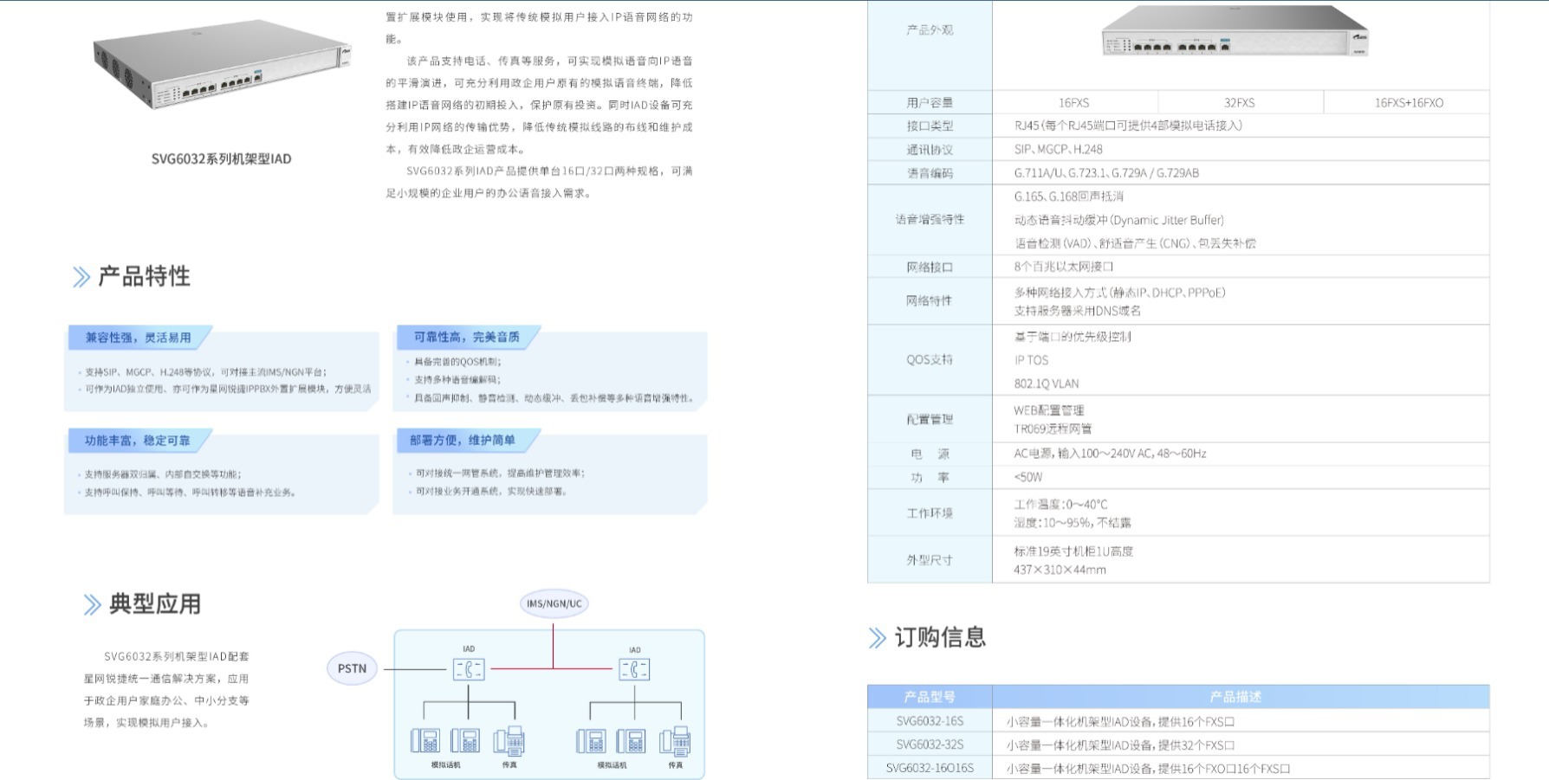Screen dimensions: 1549x780
Task: Select the description mentioning 提供32个FXS口
Action: [x=1121, y=745]
